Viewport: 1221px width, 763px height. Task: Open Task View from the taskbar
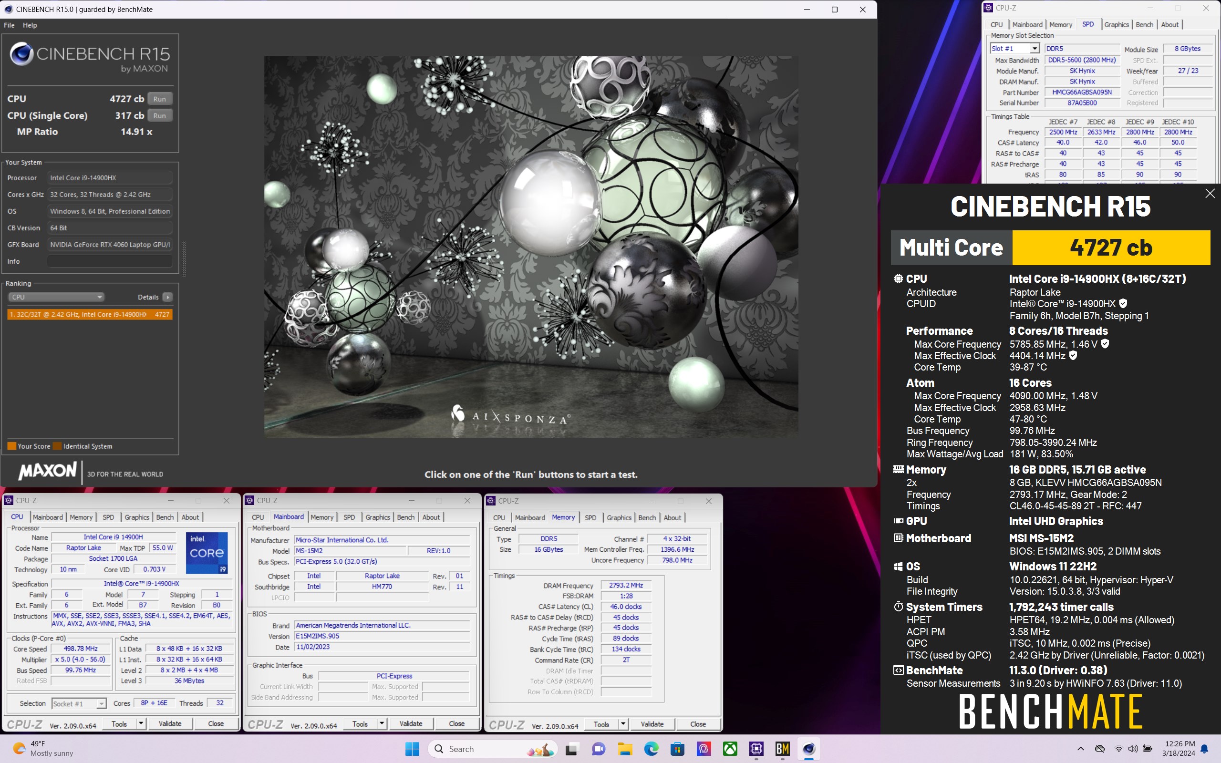[x=571, y=749]
